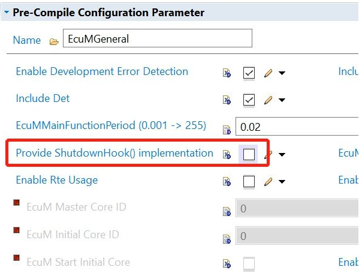Click the config icon beside EcuM Start Initial Core

coord(227,263)
